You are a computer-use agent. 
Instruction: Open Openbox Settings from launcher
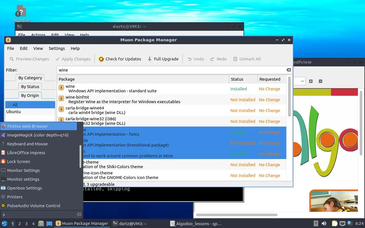click(39, 188)
